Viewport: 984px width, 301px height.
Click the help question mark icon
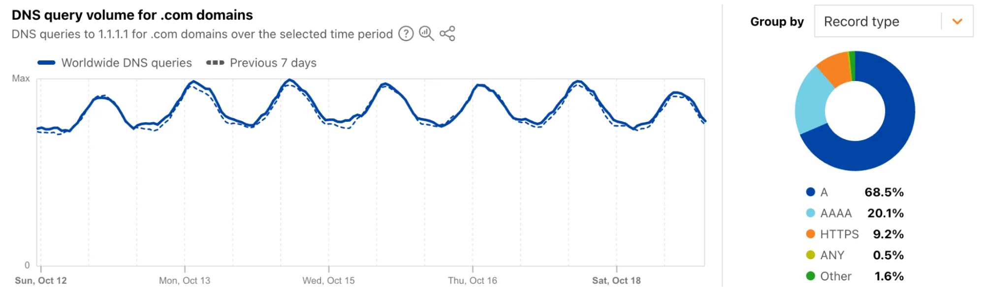pyautogui.click(x=406, y=34)
